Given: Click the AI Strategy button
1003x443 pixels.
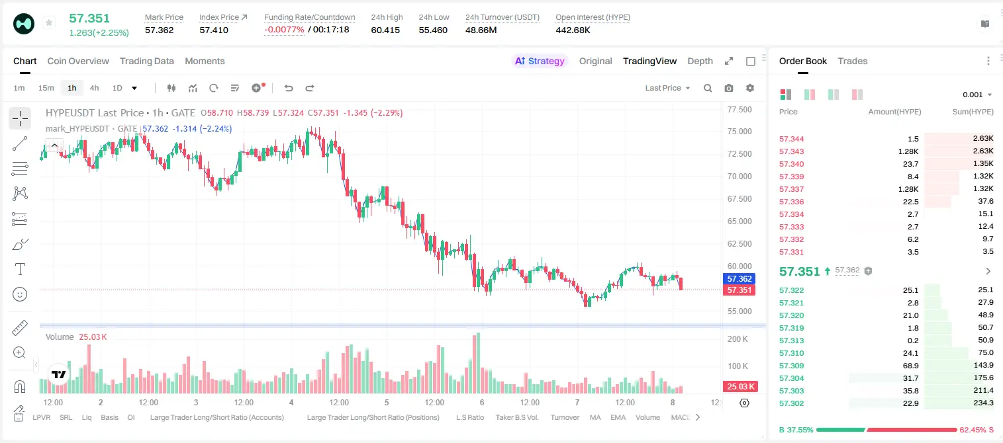Looking at the screenshot, I should click(540, 61).
